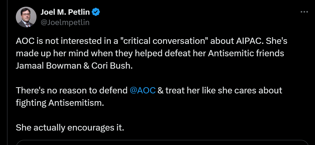This screenshot has width=315, height=145.
Task: Click the sentence "She actually encourages it."
Action: coord(70,127)
